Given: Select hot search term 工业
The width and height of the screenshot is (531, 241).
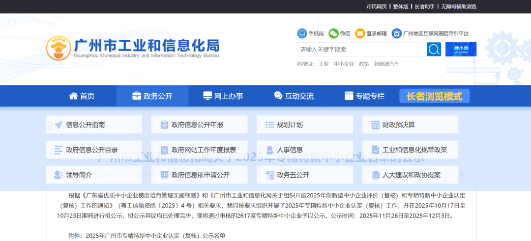Looking at the screenshot, I should 324,64.
